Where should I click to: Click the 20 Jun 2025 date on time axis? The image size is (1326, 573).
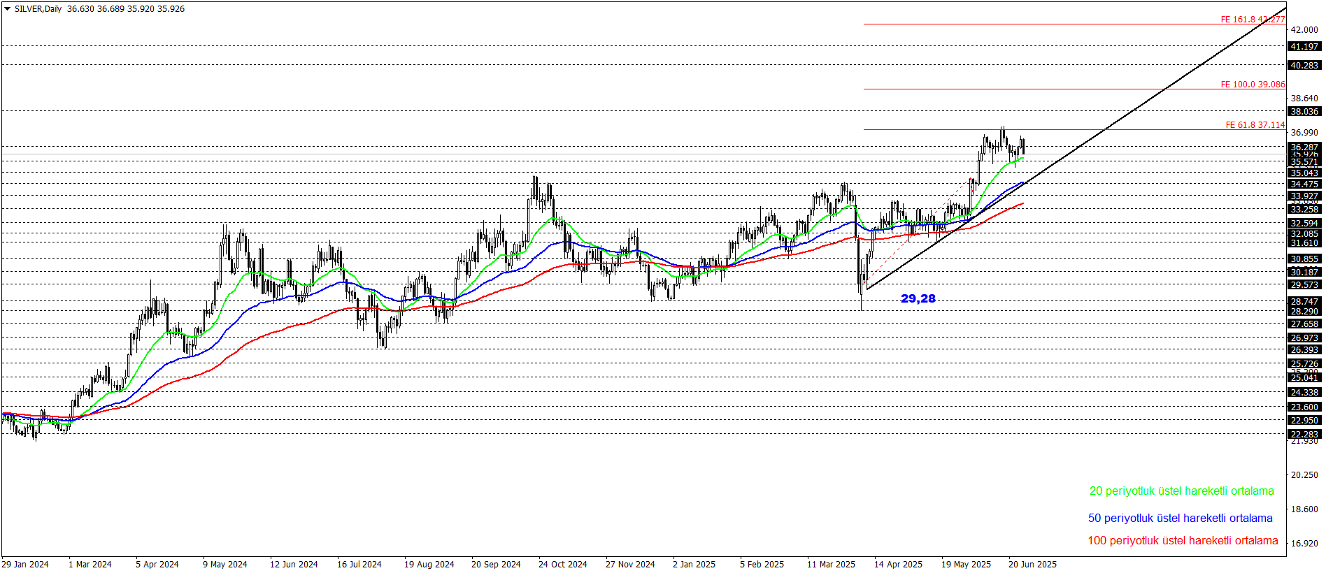1032,565
